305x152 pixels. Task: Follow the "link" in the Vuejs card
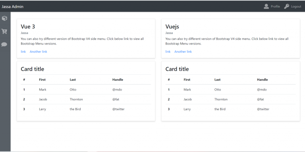(168, 52)
